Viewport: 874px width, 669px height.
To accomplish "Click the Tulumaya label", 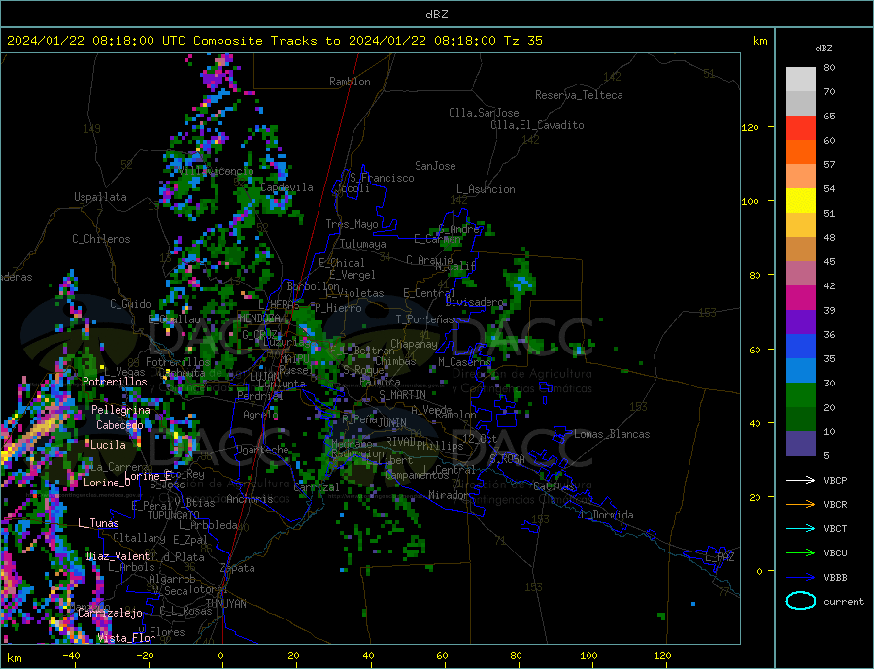I will (363, 244).
